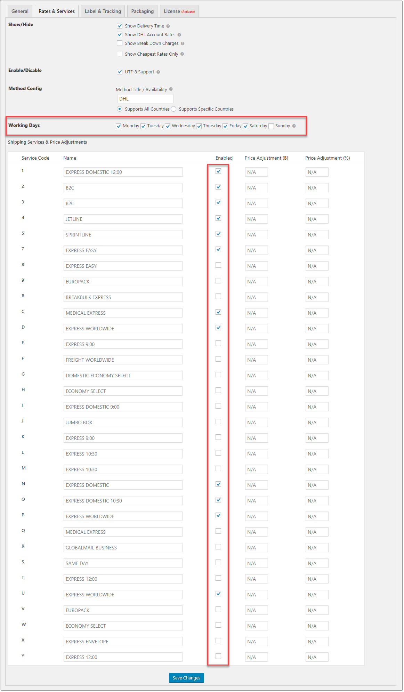Viewport: 404px width, 692px height.
Task: Switch to the Label & Tracking tab
Action: [103, 11]
